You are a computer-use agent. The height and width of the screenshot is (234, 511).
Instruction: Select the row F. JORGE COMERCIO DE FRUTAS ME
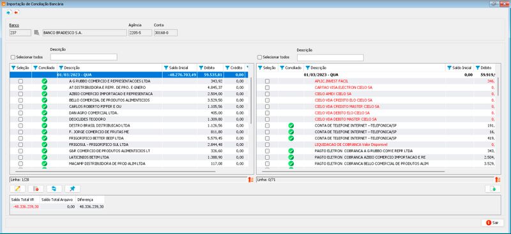click(129, 132)
